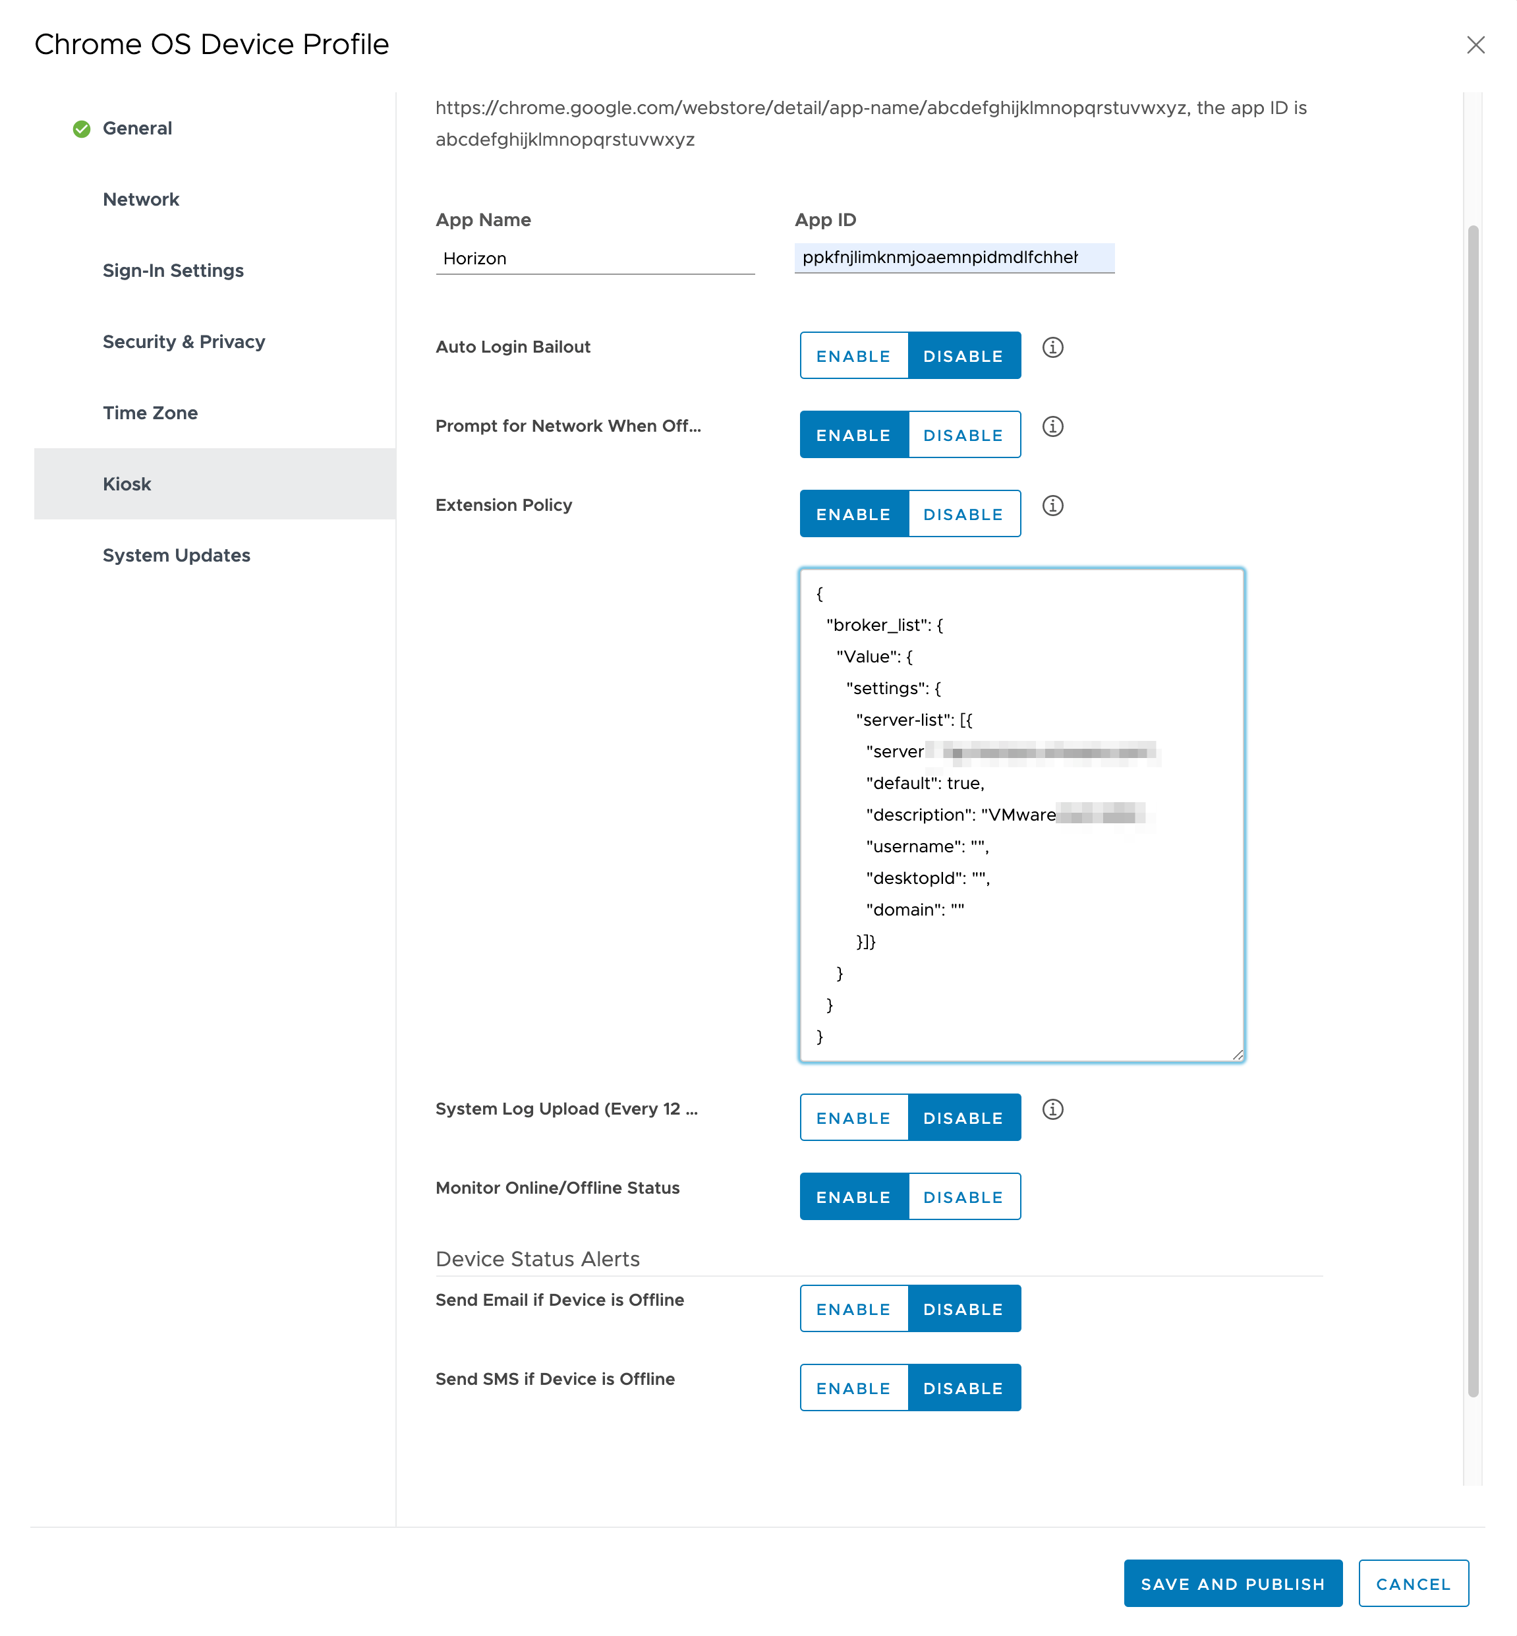Enable Send SMS if Device is Offline
The height and width of the screenshot is (1636, 1517).
[853, 1388]
